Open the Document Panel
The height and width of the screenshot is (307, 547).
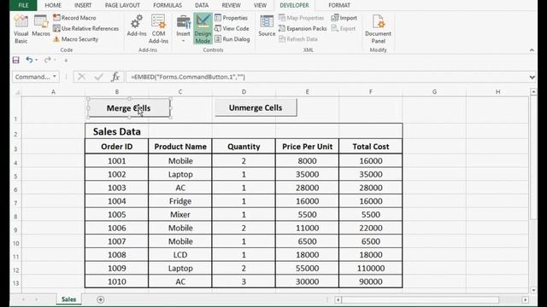pyautogui.click(x=378, y=29)
